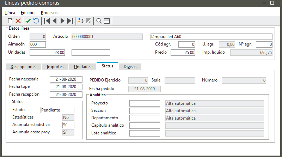Image resolution: width=282 pixels, height=157 pixels.
Task: Click the Fecha pedido date field
Action: 145,89
